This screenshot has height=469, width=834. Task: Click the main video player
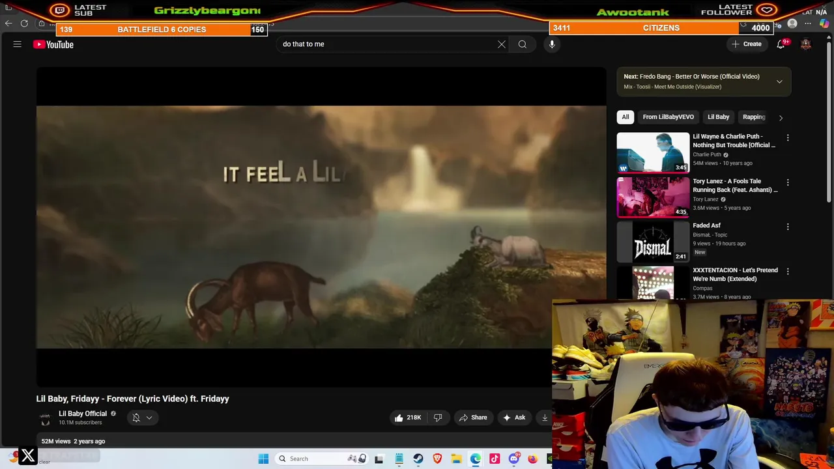pos(321,227)
